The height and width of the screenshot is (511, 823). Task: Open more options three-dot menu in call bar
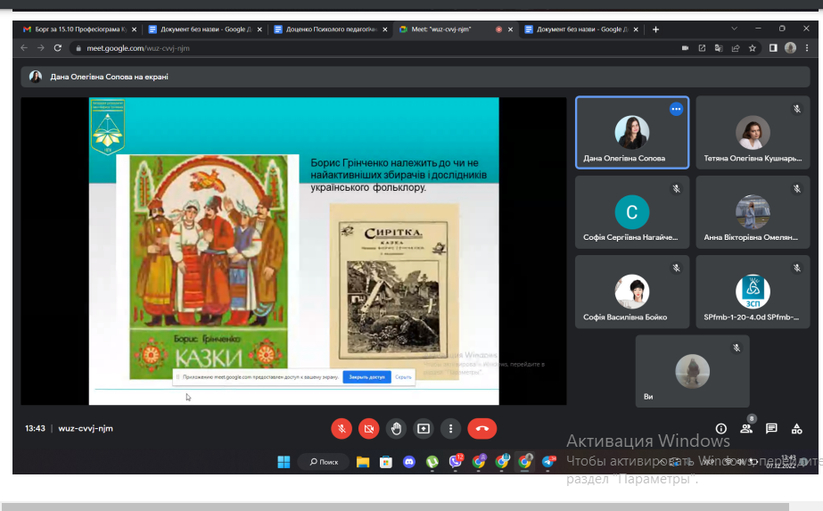tap(451, 428)
